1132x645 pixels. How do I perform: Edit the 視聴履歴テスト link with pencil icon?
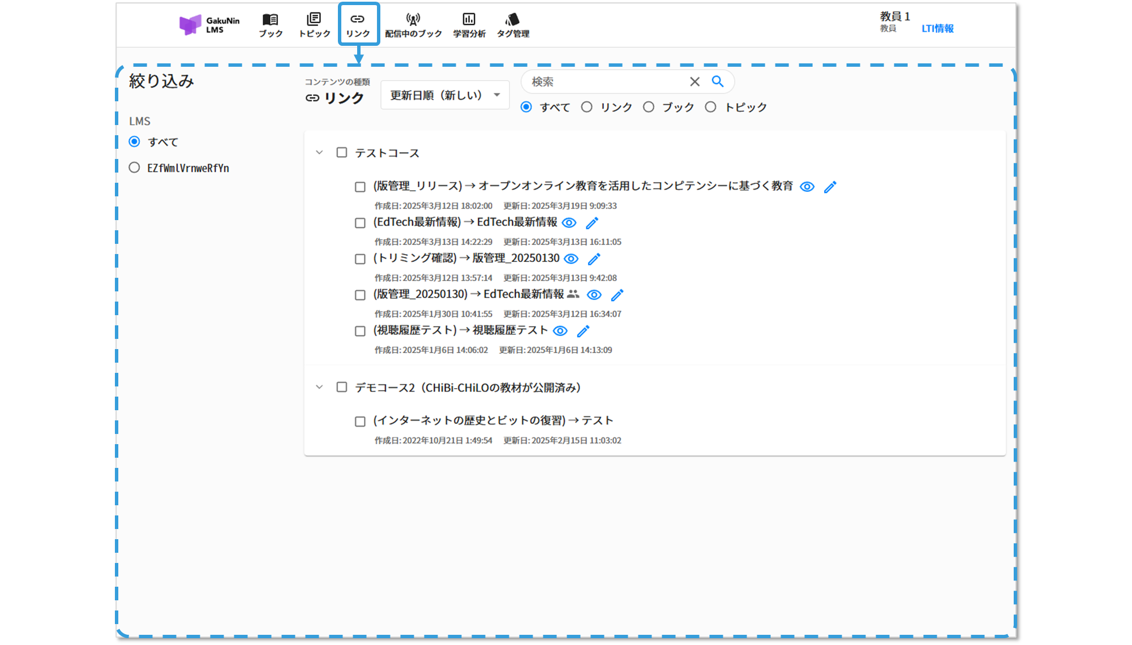(584, 331)
